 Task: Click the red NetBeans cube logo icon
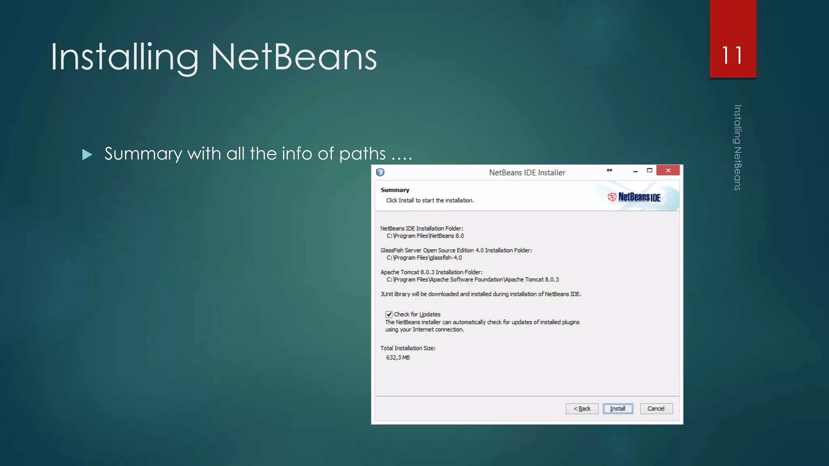click(612, 197)
